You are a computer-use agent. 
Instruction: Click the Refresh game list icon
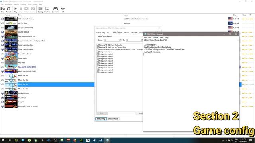(x=8, y=10)
